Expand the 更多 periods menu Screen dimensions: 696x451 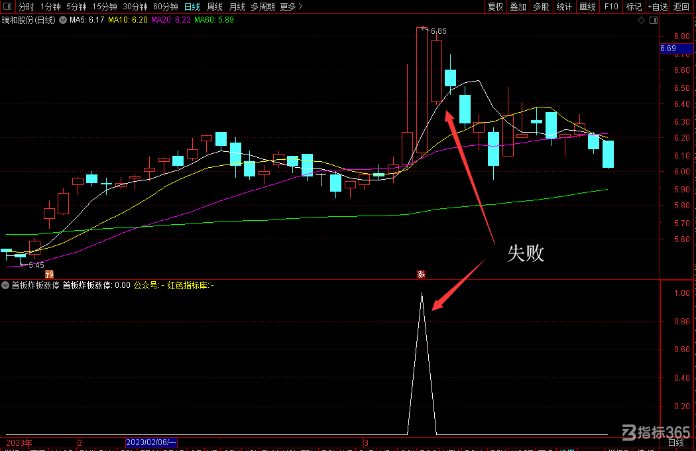coord(291,7)
